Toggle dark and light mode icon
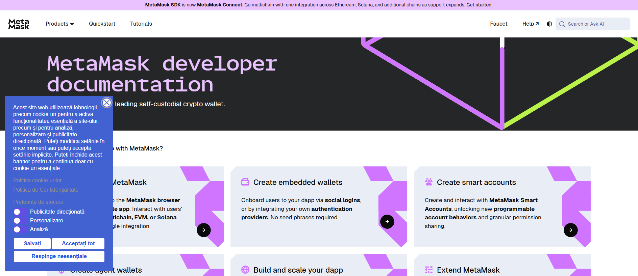 pyautogui.click(x=549, y=24)
